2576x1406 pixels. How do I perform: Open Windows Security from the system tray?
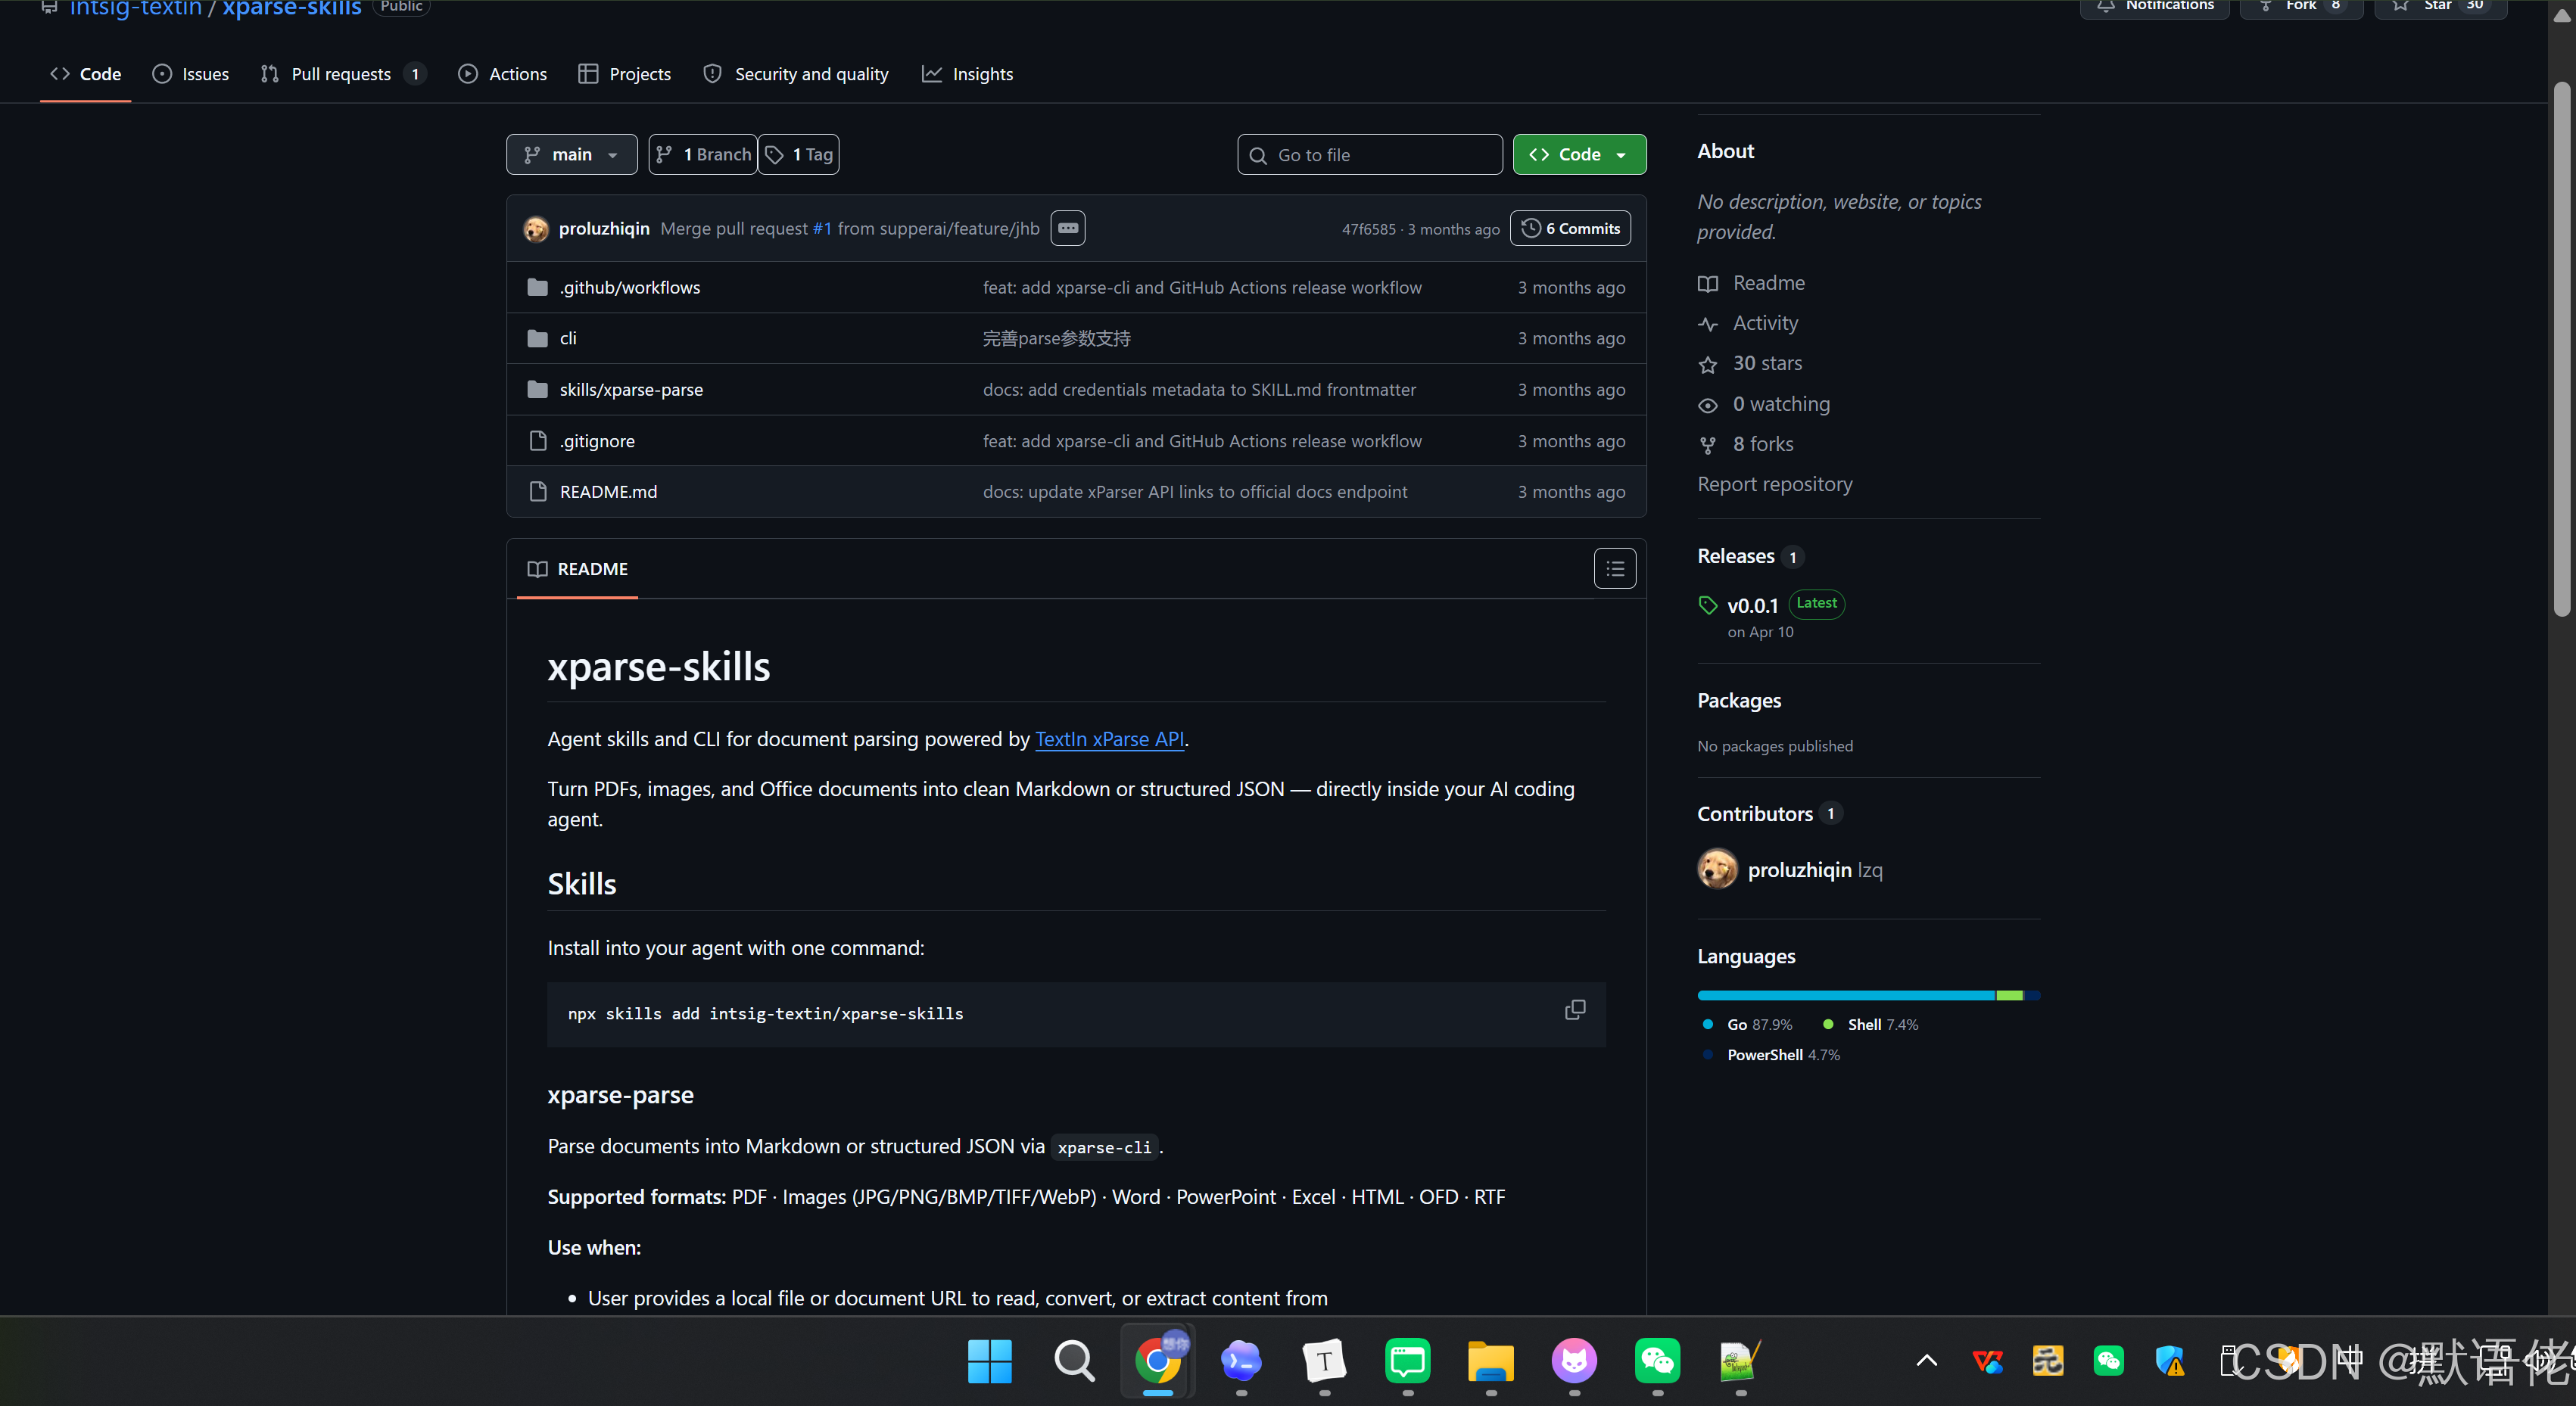pyautogui.click(x=2170, y=1361)
